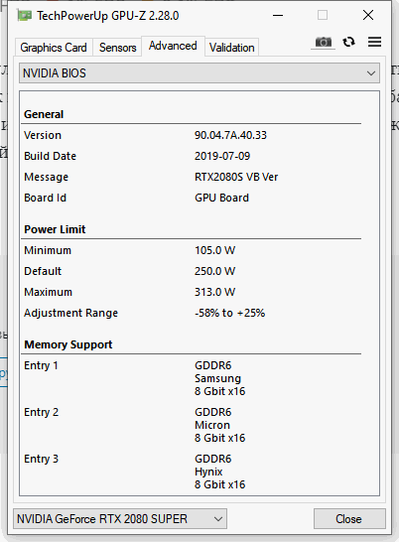The height and width of the screenshot is (542, 399).
Task: Open the hamburger menu icon
Action: [374, 42]
